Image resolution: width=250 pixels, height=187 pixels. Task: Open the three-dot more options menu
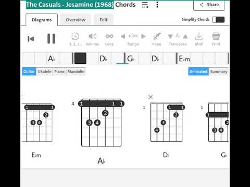[x=157, y=5]
